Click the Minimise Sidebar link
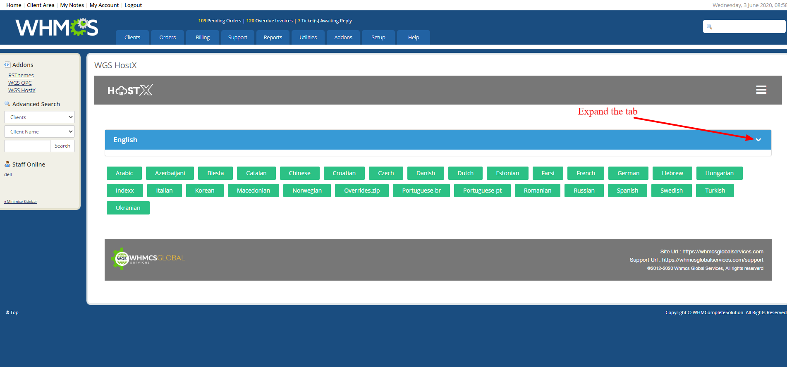This screenshot has height=367, width=787. (22, 202)
